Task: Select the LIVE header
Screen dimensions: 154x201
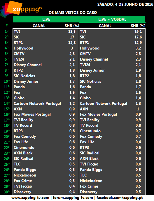Action: tap(46, 19)
